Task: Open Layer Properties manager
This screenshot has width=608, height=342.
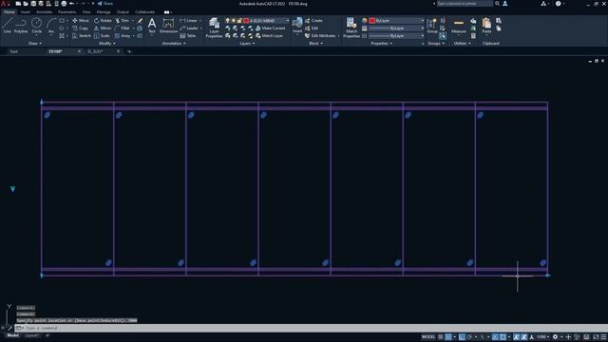Action: tap(214, 28)
